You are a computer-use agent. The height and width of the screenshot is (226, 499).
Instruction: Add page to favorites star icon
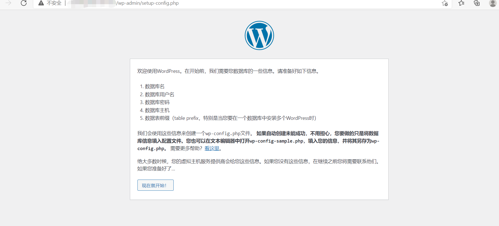click(445, 3)
